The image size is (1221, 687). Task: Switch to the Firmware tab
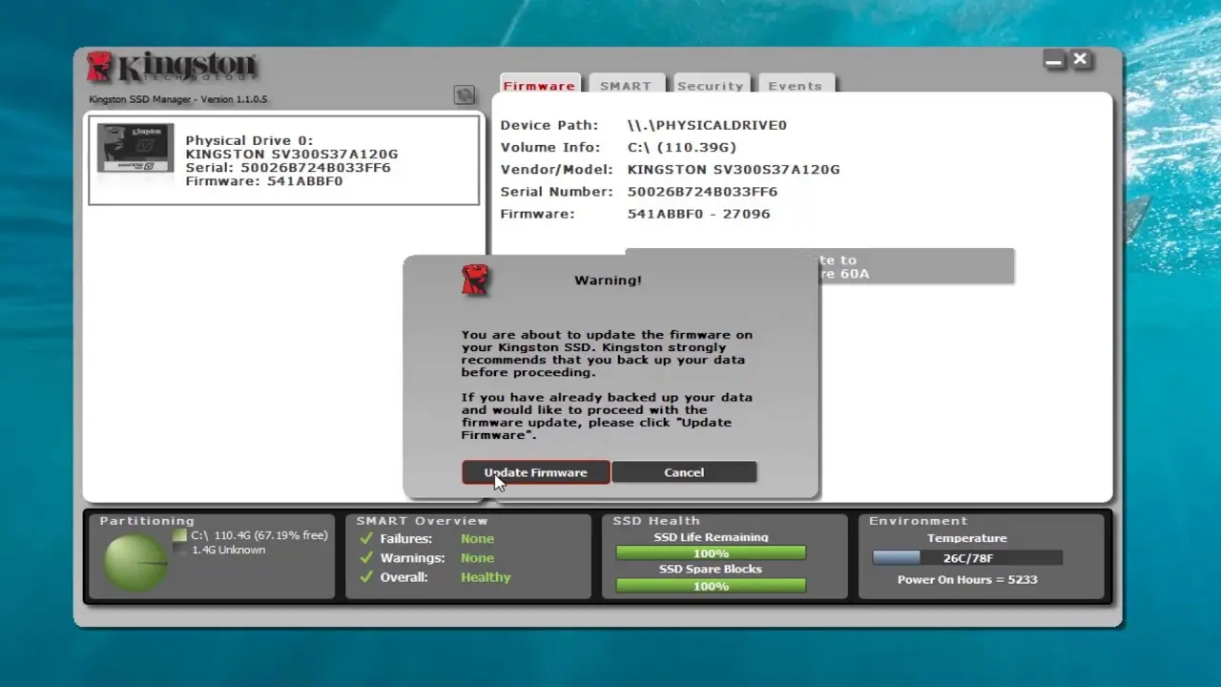click(539, 84)
